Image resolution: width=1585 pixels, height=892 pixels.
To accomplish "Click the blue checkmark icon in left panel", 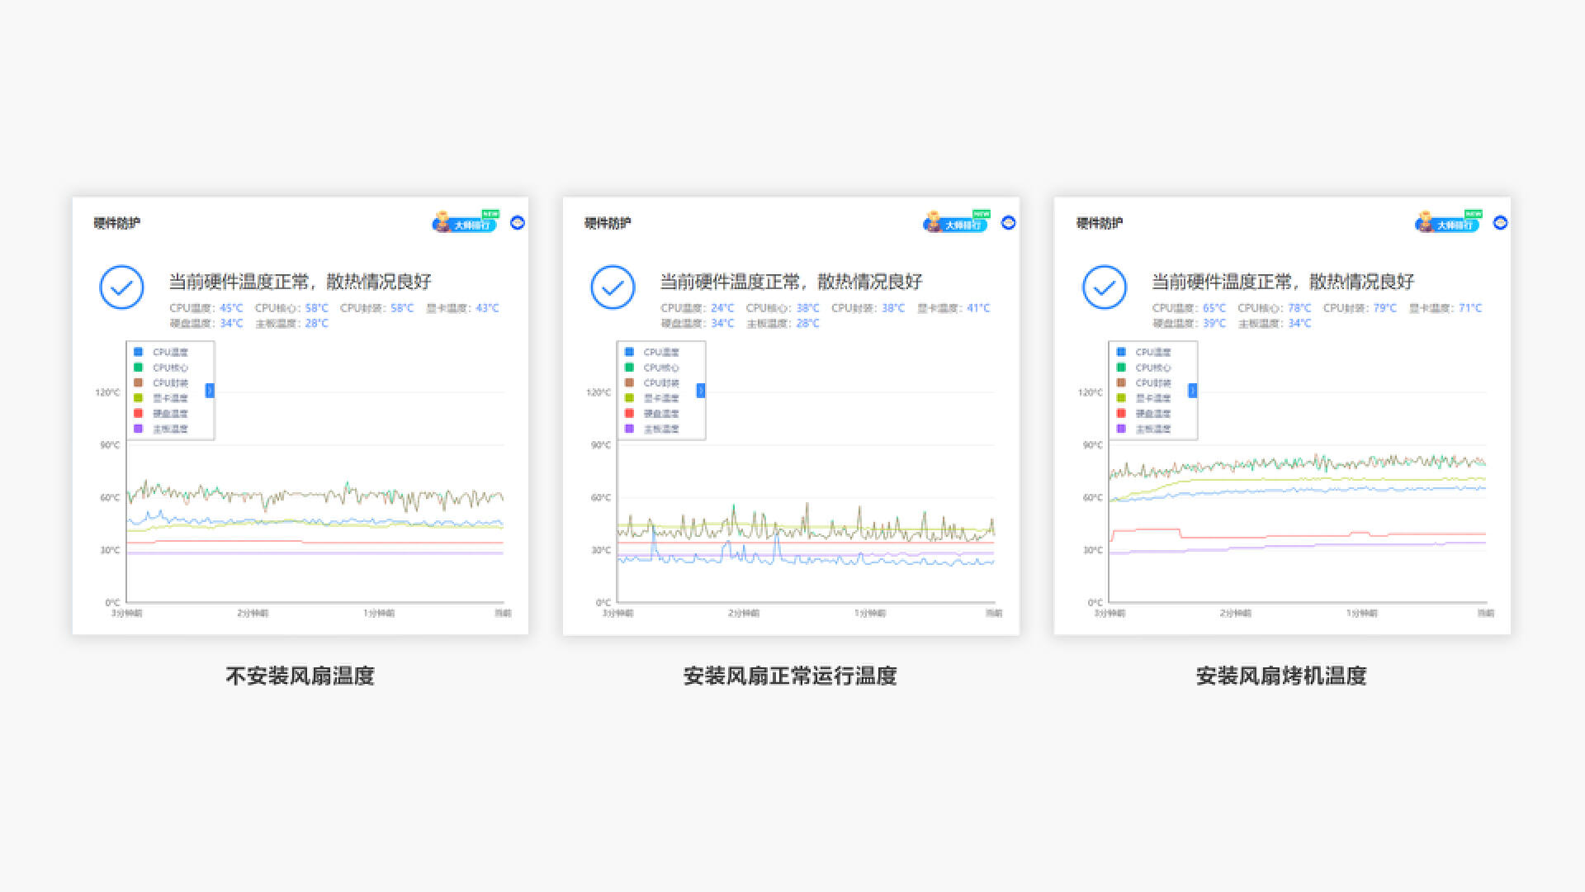I will tap(121, 287).
